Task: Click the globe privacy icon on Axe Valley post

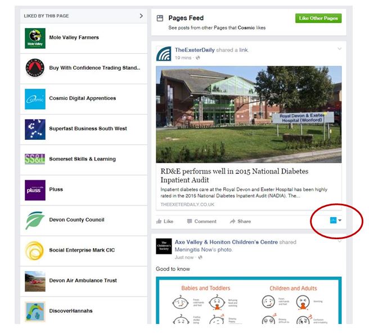Action: click(x=200, y=257)
